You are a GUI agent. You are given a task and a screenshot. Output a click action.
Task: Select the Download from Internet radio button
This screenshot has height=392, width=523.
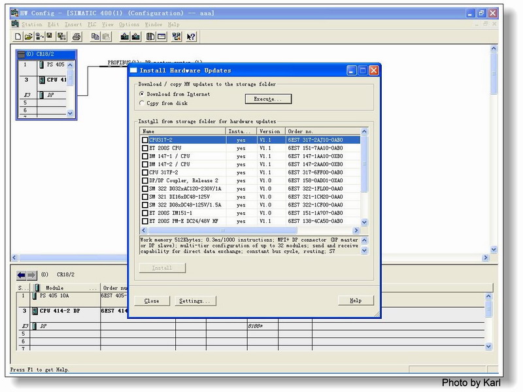click(x=142, y=94)
